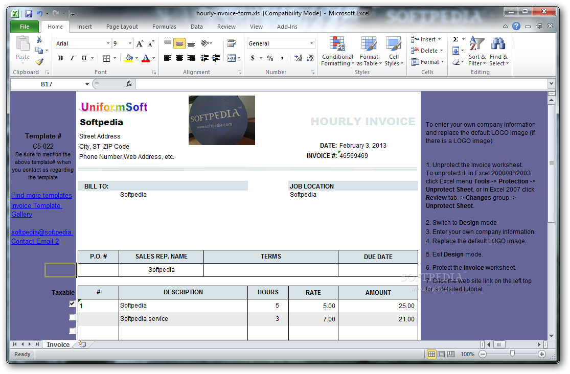The width and height of the screenshot is (570, 374).
Task: Click the Save icon in quick access toolbar
Action: [x=28, y=14]
